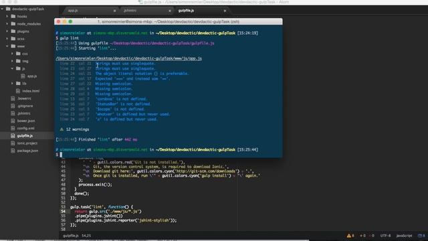Collapse the devdactic-gulpTask root folder

(2, 9)
